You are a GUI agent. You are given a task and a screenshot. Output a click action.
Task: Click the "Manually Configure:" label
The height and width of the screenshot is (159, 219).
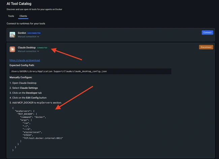[21, 77]
